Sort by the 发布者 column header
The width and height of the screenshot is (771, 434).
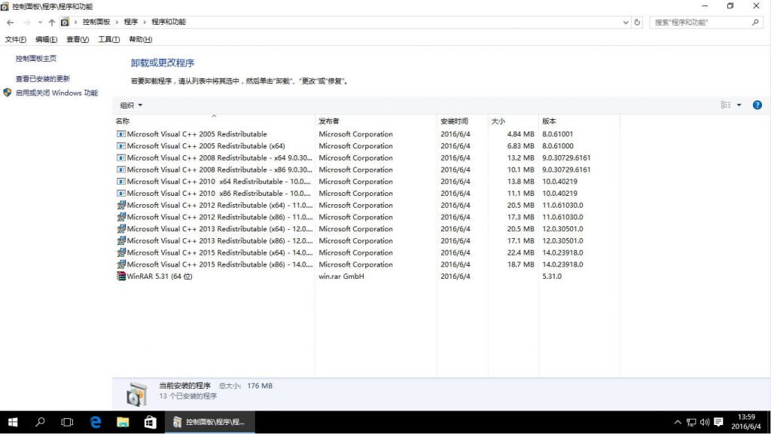pos(376,121)
